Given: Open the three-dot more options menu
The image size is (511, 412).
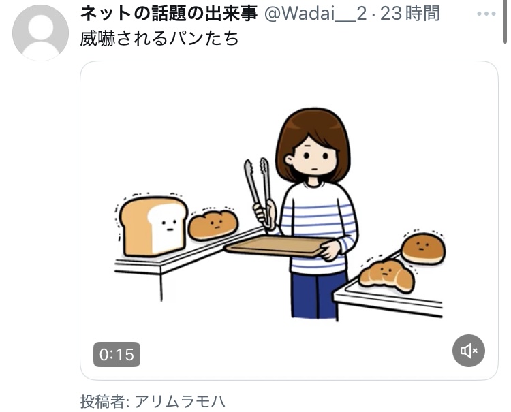Looking at the screenshot, I should click(x=486, y=14).
